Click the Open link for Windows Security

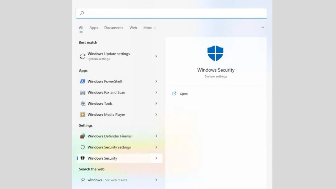point(180,94)
